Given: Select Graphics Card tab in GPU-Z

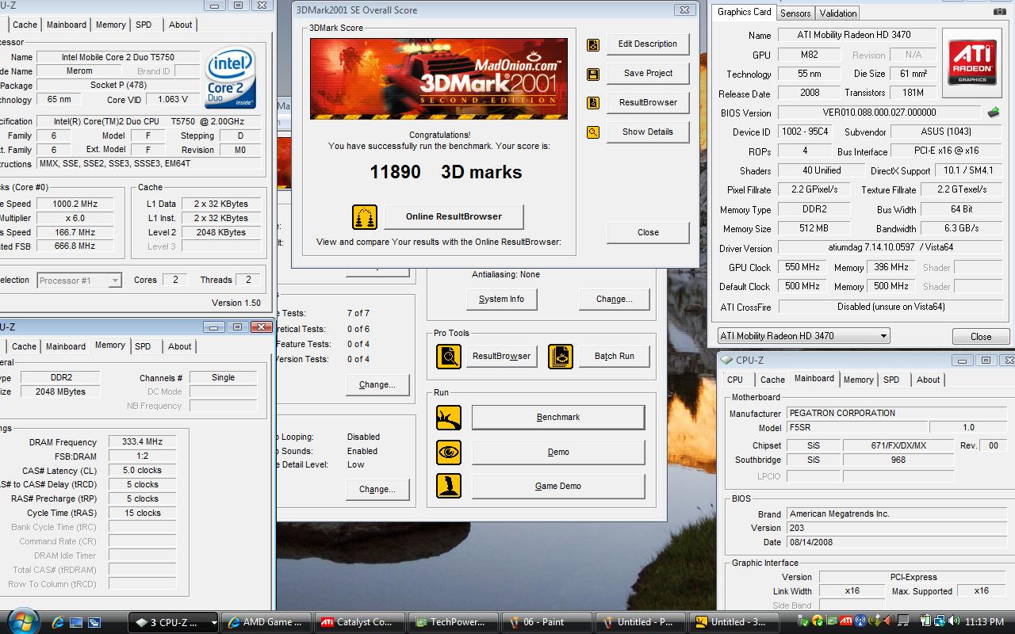Looking at the screenshot, I should tap(744, 12).
